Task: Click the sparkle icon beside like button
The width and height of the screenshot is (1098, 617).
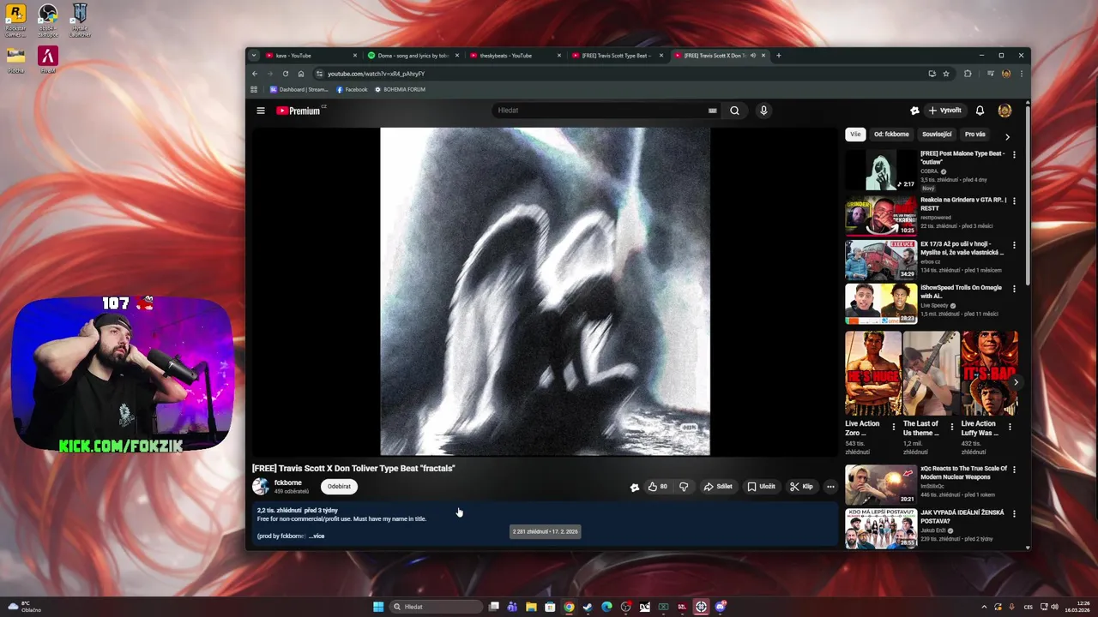Action: [x=635, y=487]
